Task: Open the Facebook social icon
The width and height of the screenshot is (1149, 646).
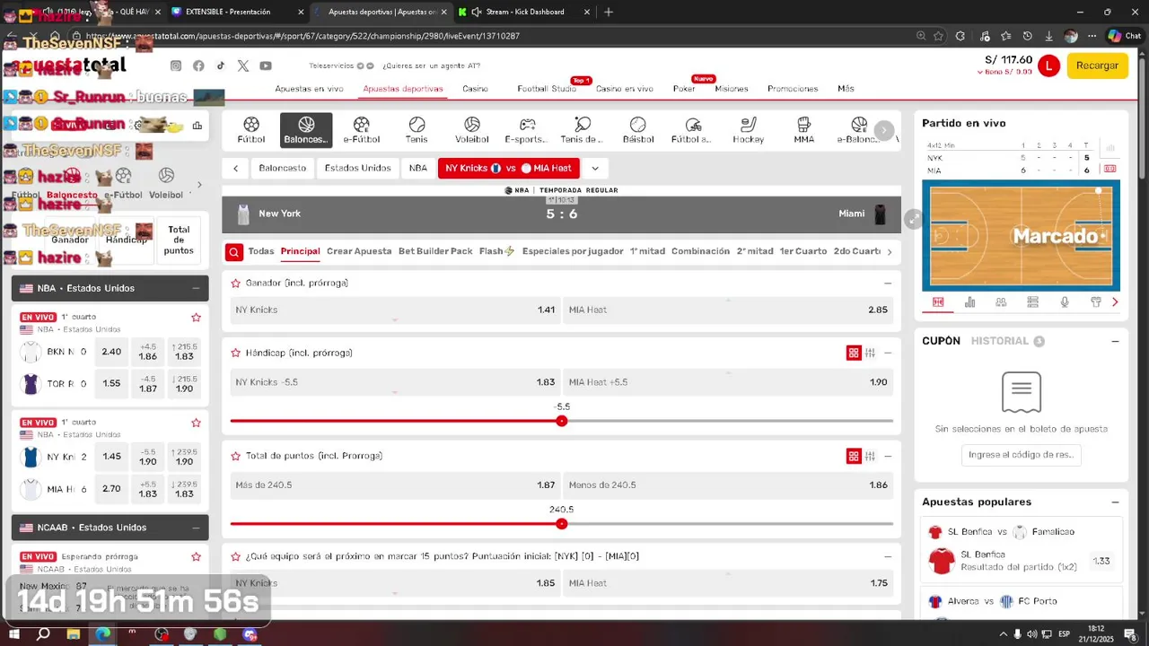Action: (x=198, y=65)
